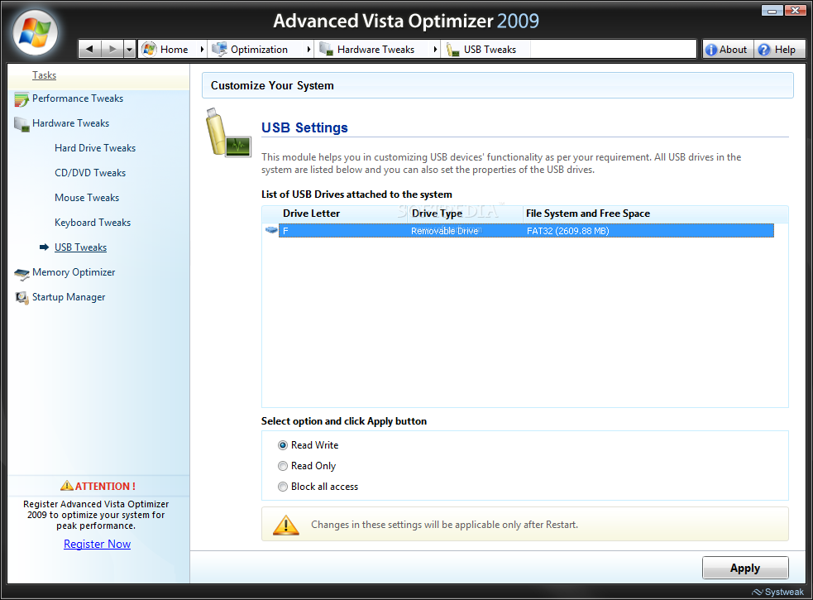The width and height of the screenshot is (813, 600).
Task: Open the Home breadcrumb label
Action: point(175,50)
